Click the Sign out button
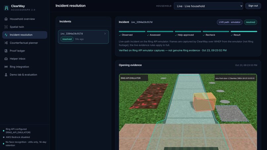267x150 pixels. [253, 6]
